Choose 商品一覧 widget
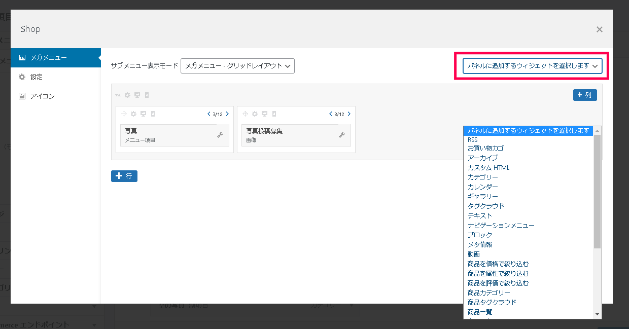 click(x=528, y=312)
